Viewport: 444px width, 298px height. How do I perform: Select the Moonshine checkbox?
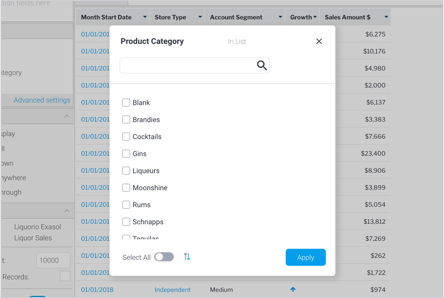point(126,188)
